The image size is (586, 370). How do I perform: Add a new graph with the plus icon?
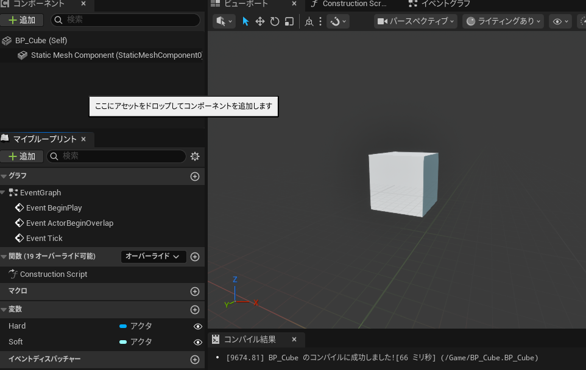point(195,176)
